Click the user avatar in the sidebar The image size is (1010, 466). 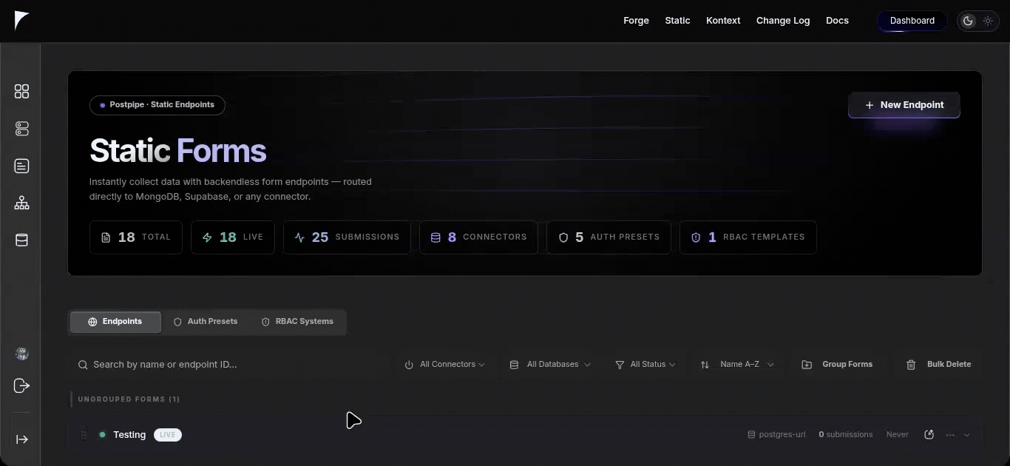(x=21, y=354)
